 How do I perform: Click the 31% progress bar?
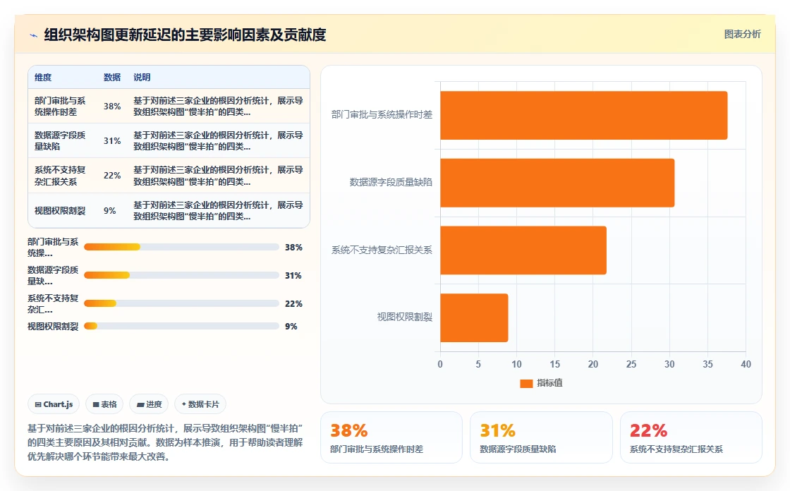pos(181,275)
